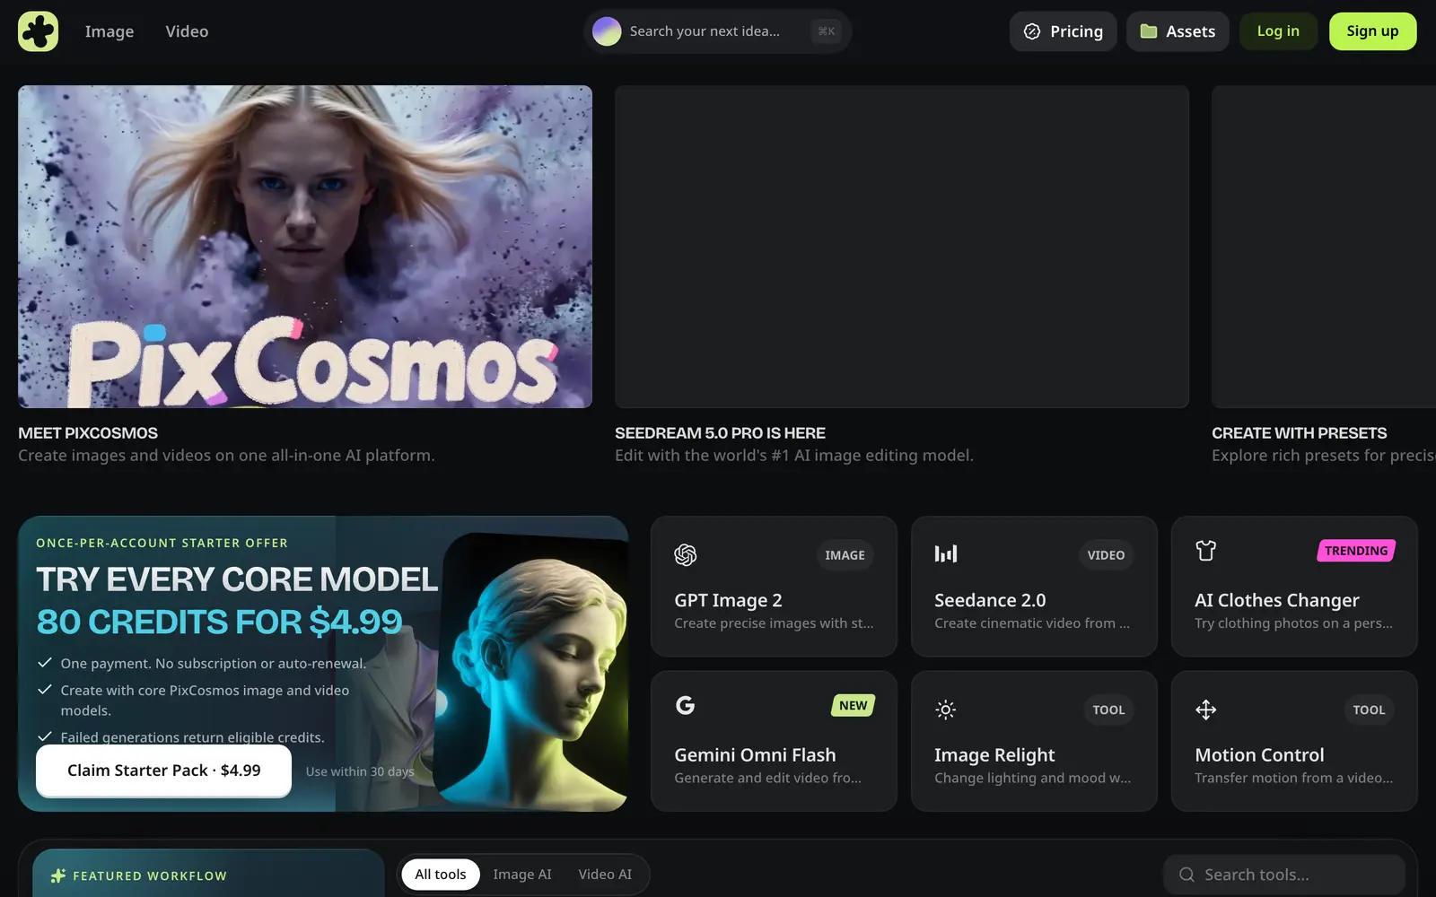Open the Video menu
Viewport: 1436px width, 897px height.
pyautogui.click(x=187, y=31)
